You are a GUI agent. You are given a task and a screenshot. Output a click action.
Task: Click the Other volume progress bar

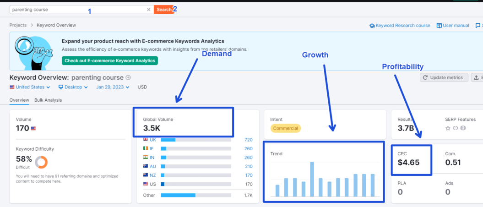pyautogui.click(x=196, y=195)
